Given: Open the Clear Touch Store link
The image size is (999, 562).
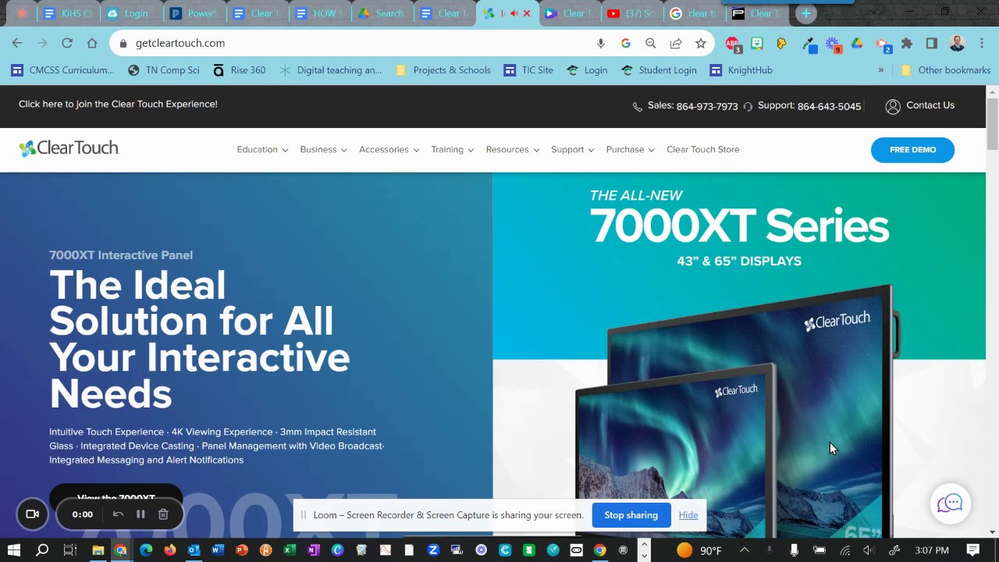Looking at the screenshot, I should pyautogui.click(x=702, y=150).
